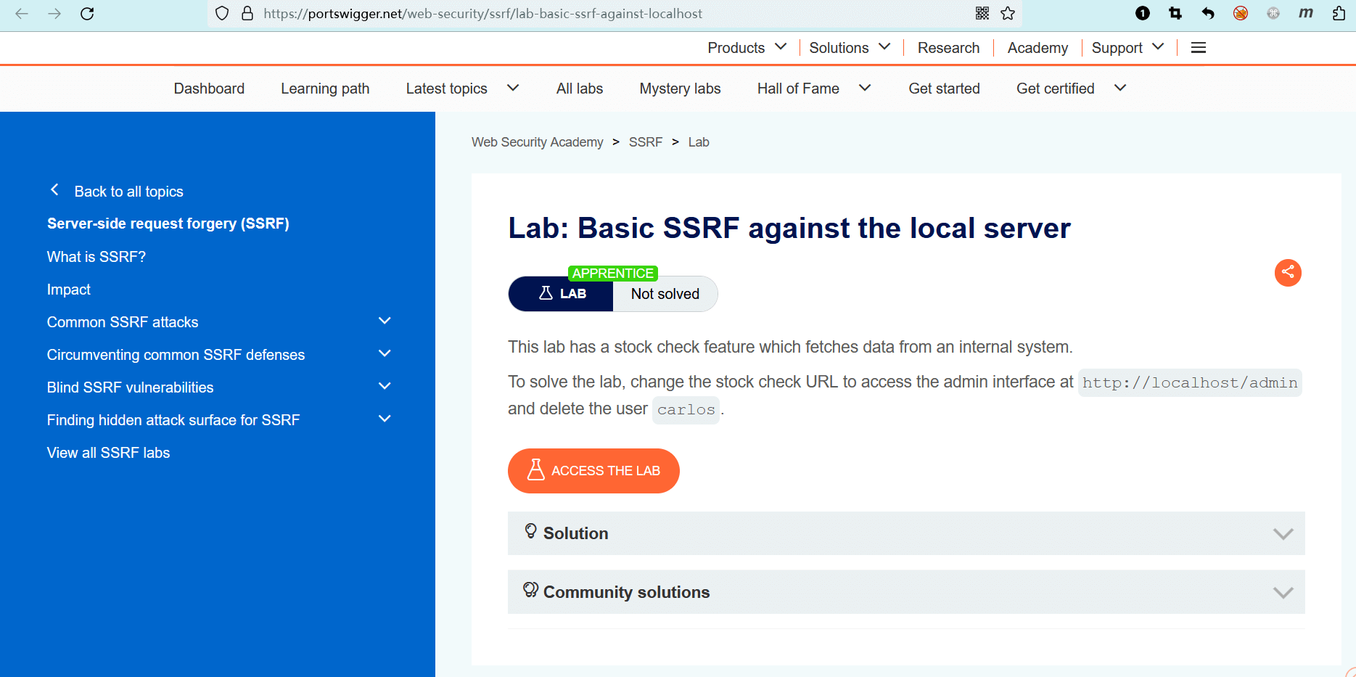Screen dimensions: 1356x677
Task: Click the padlock site security icon
Action: coord(247,14)
